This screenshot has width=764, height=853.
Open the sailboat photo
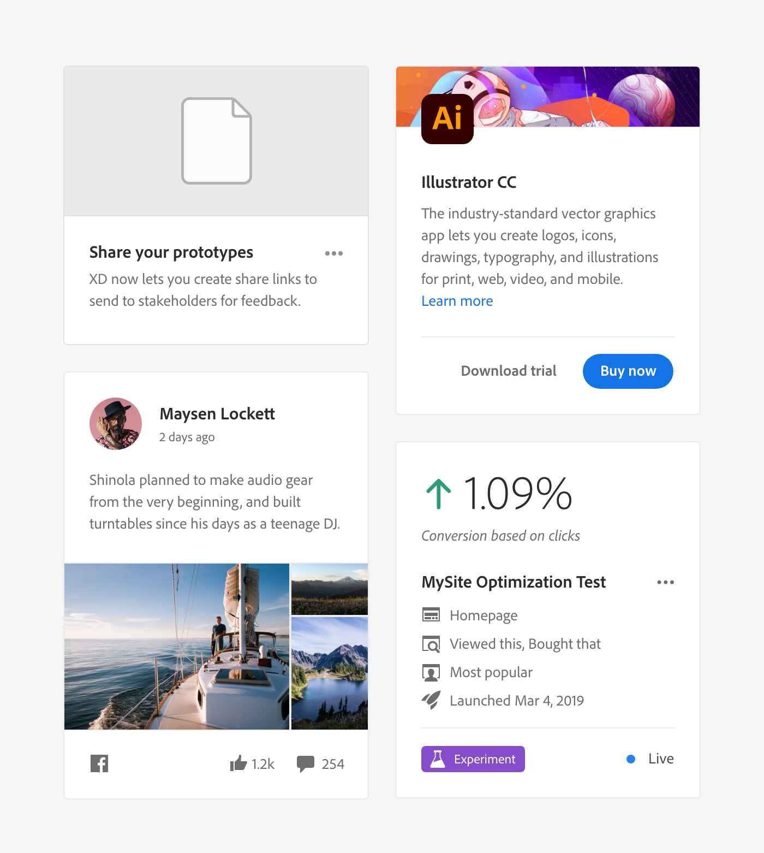pyautogui.click(x=177, y=647)
